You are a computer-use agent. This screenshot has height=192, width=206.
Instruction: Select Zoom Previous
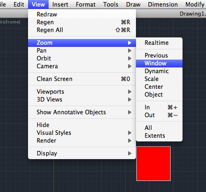pos(159,56)
